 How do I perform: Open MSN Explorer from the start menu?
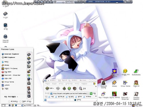point(8,57)
